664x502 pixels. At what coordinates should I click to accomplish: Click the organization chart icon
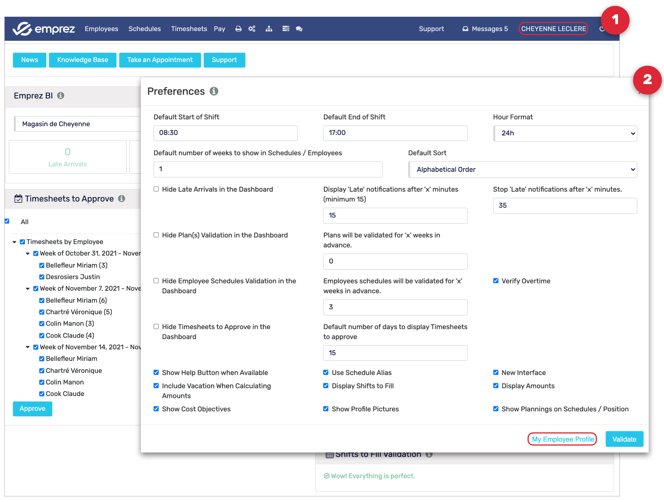click(269, 29)
